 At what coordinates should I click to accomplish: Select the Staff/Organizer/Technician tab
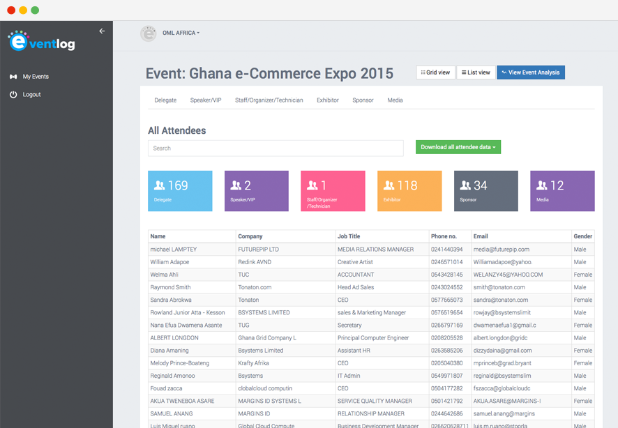click(x=269, y=100)
